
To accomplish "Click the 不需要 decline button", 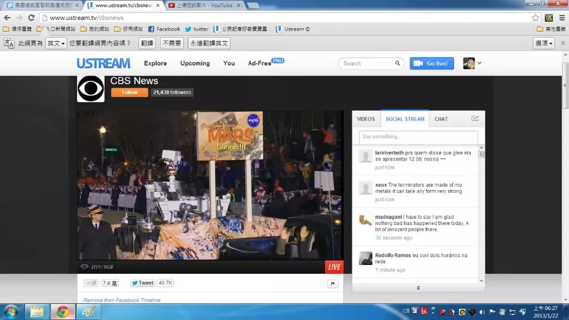I will pos(172,43).
